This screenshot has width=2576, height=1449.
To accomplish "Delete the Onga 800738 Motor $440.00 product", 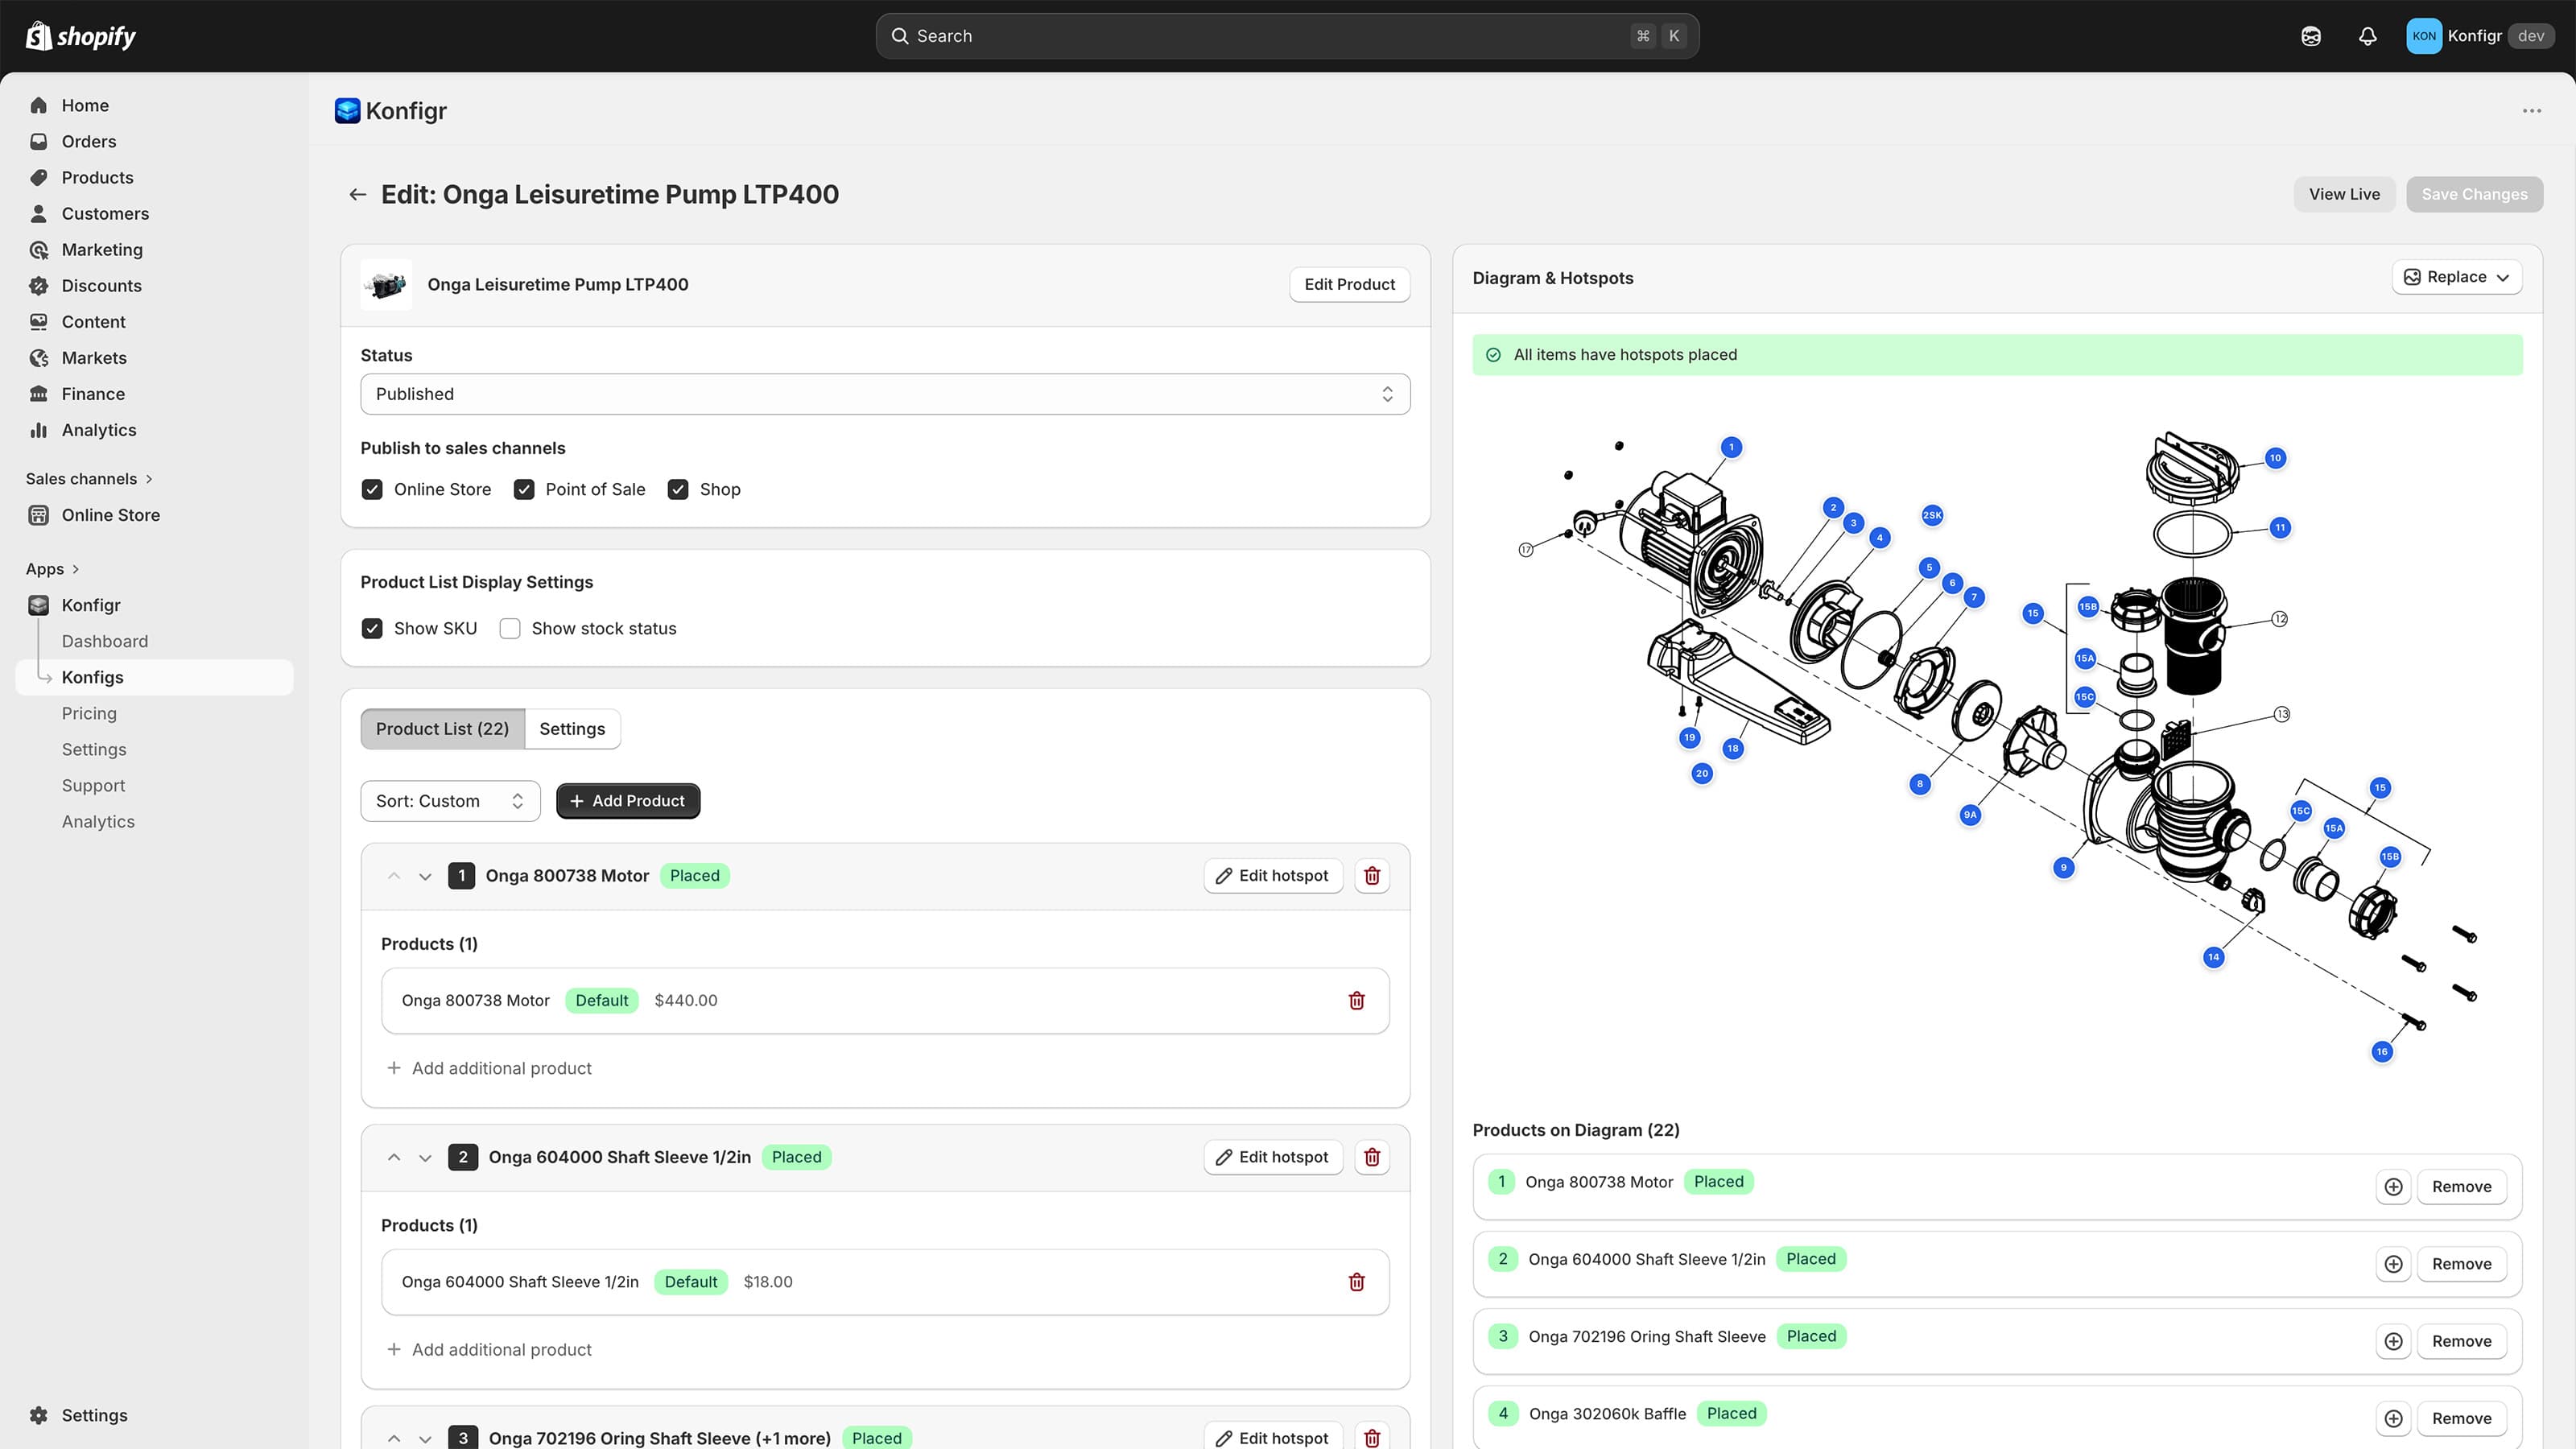I will [1356, 1000].
